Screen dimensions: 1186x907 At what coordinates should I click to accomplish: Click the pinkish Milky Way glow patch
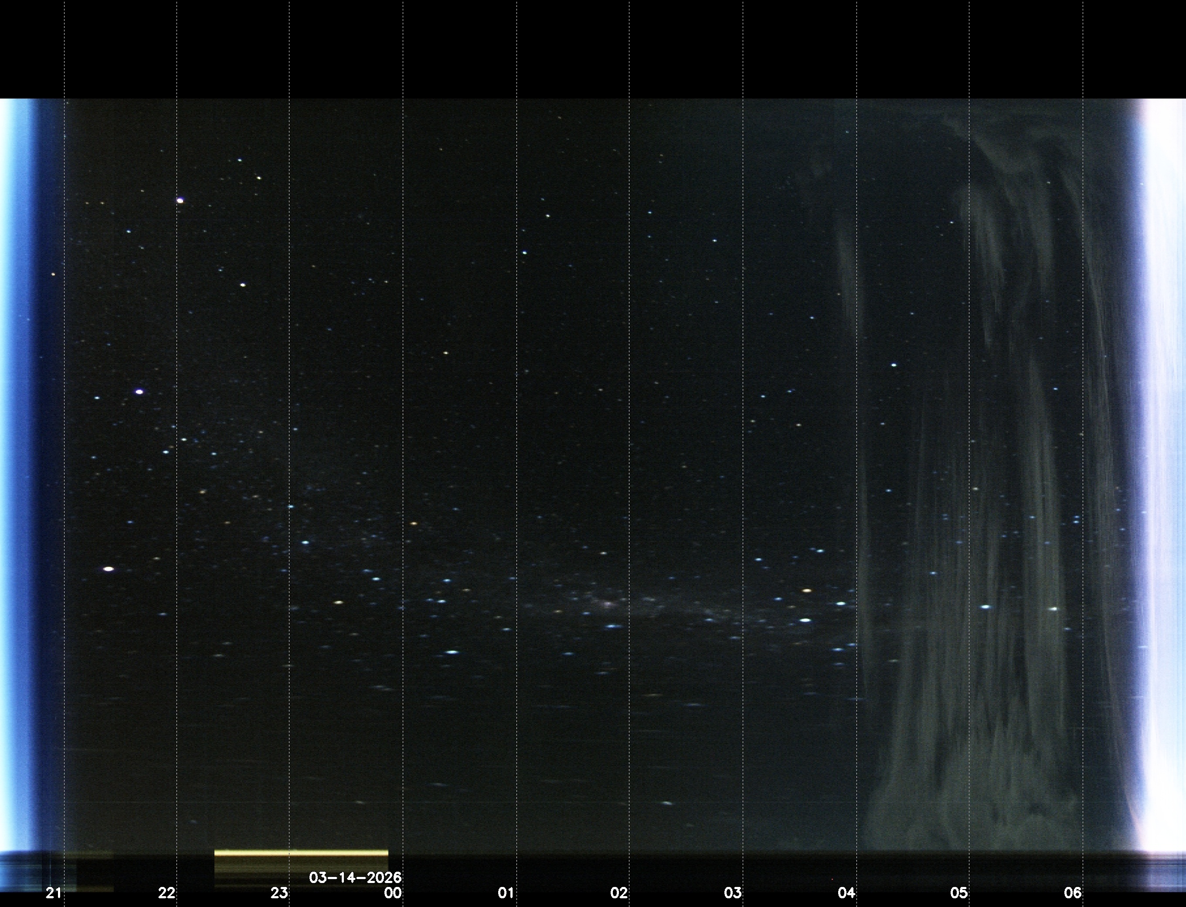608,604
